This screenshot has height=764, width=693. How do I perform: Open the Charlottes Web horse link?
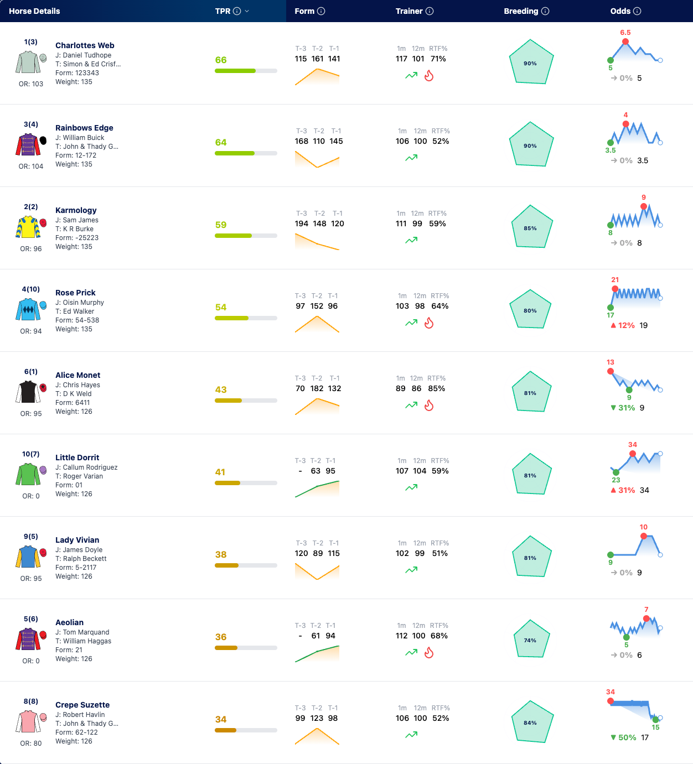pyautogui.click(x=85, y=45)
